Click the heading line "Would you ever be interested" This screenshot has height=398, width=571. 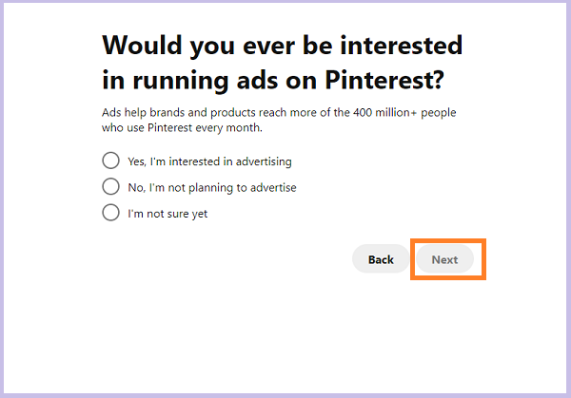click(283, 46)
